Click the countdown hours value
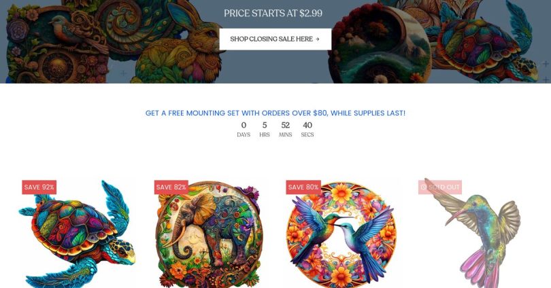This screenshot has height=288, width=551. coord(265,125)
